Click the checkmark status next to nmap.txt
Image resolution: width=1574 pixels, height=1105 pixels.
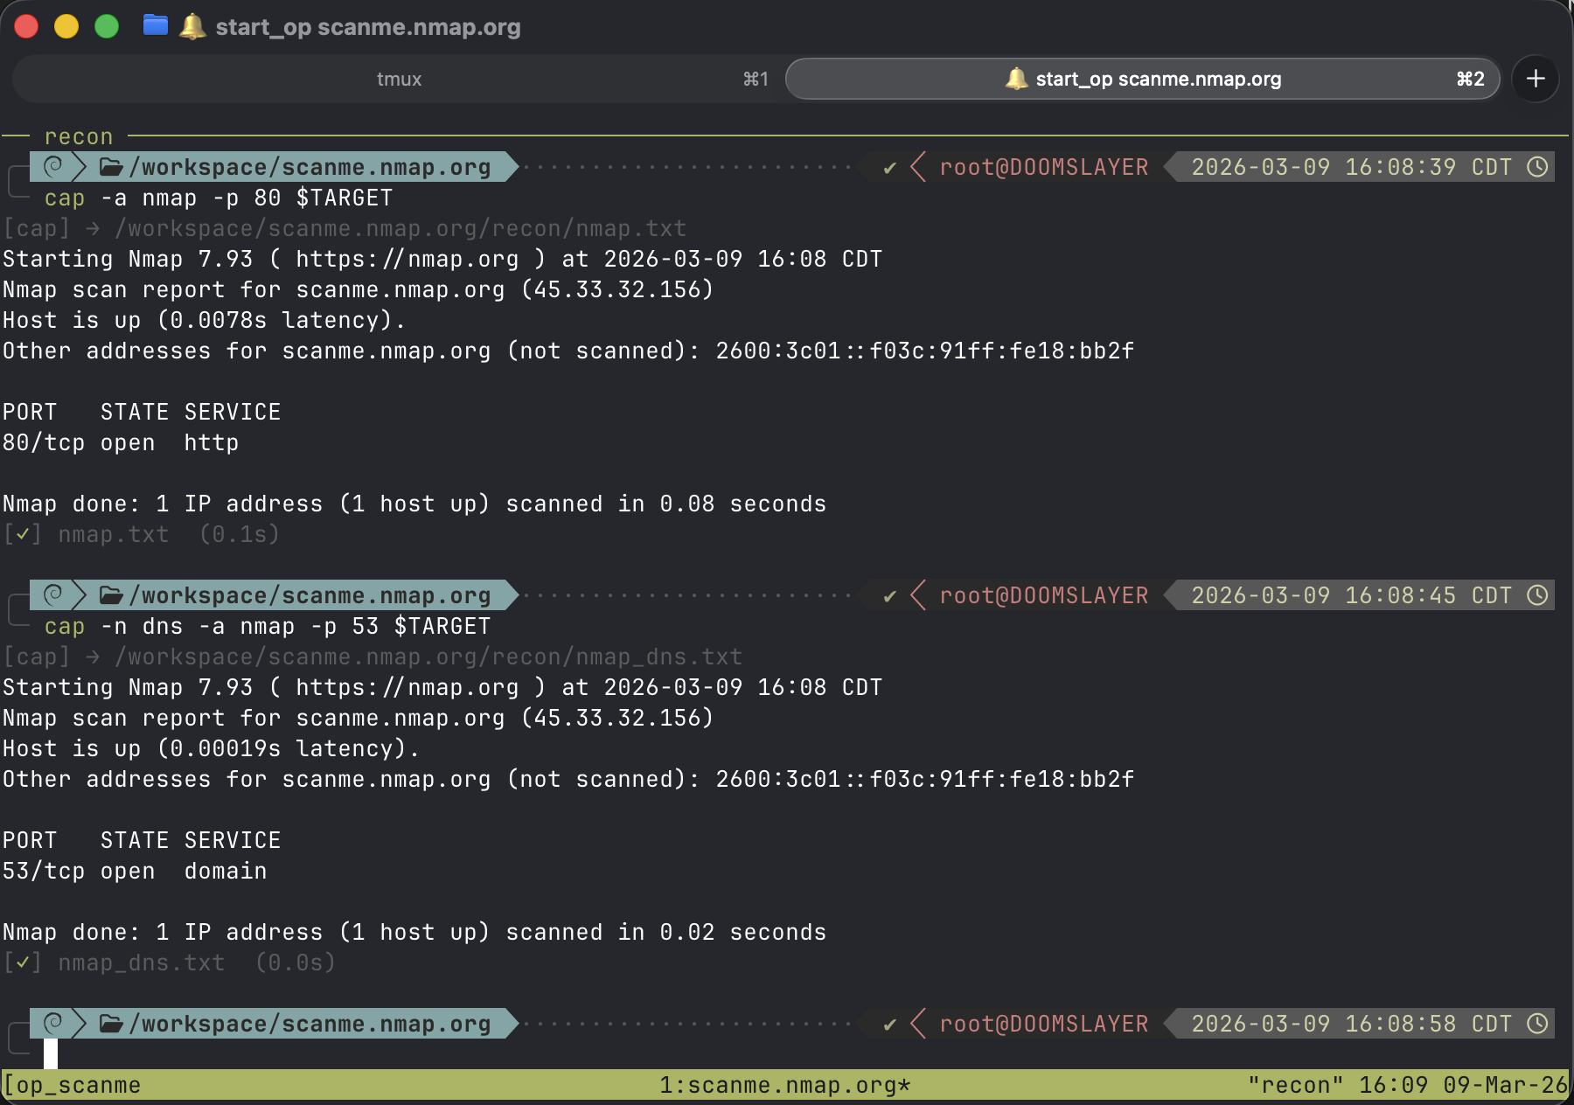pyautogui.click(x=22, y=534)
